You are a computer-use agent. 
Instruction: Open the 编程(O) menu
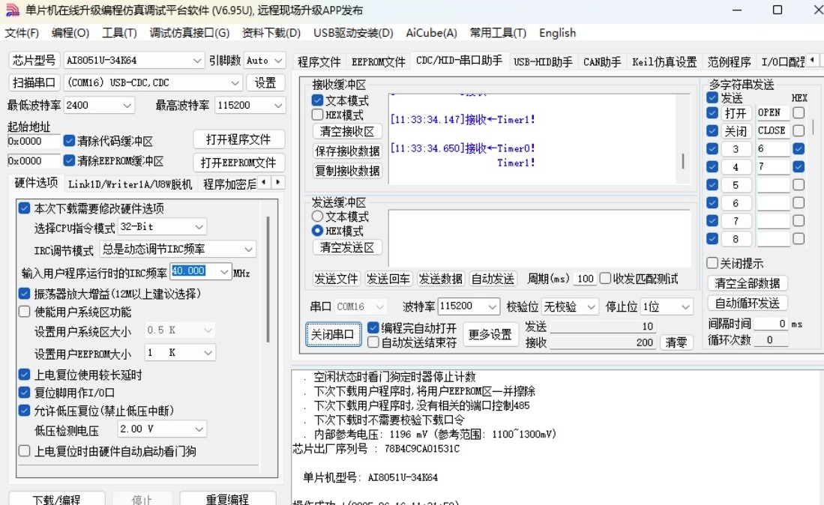70,32
